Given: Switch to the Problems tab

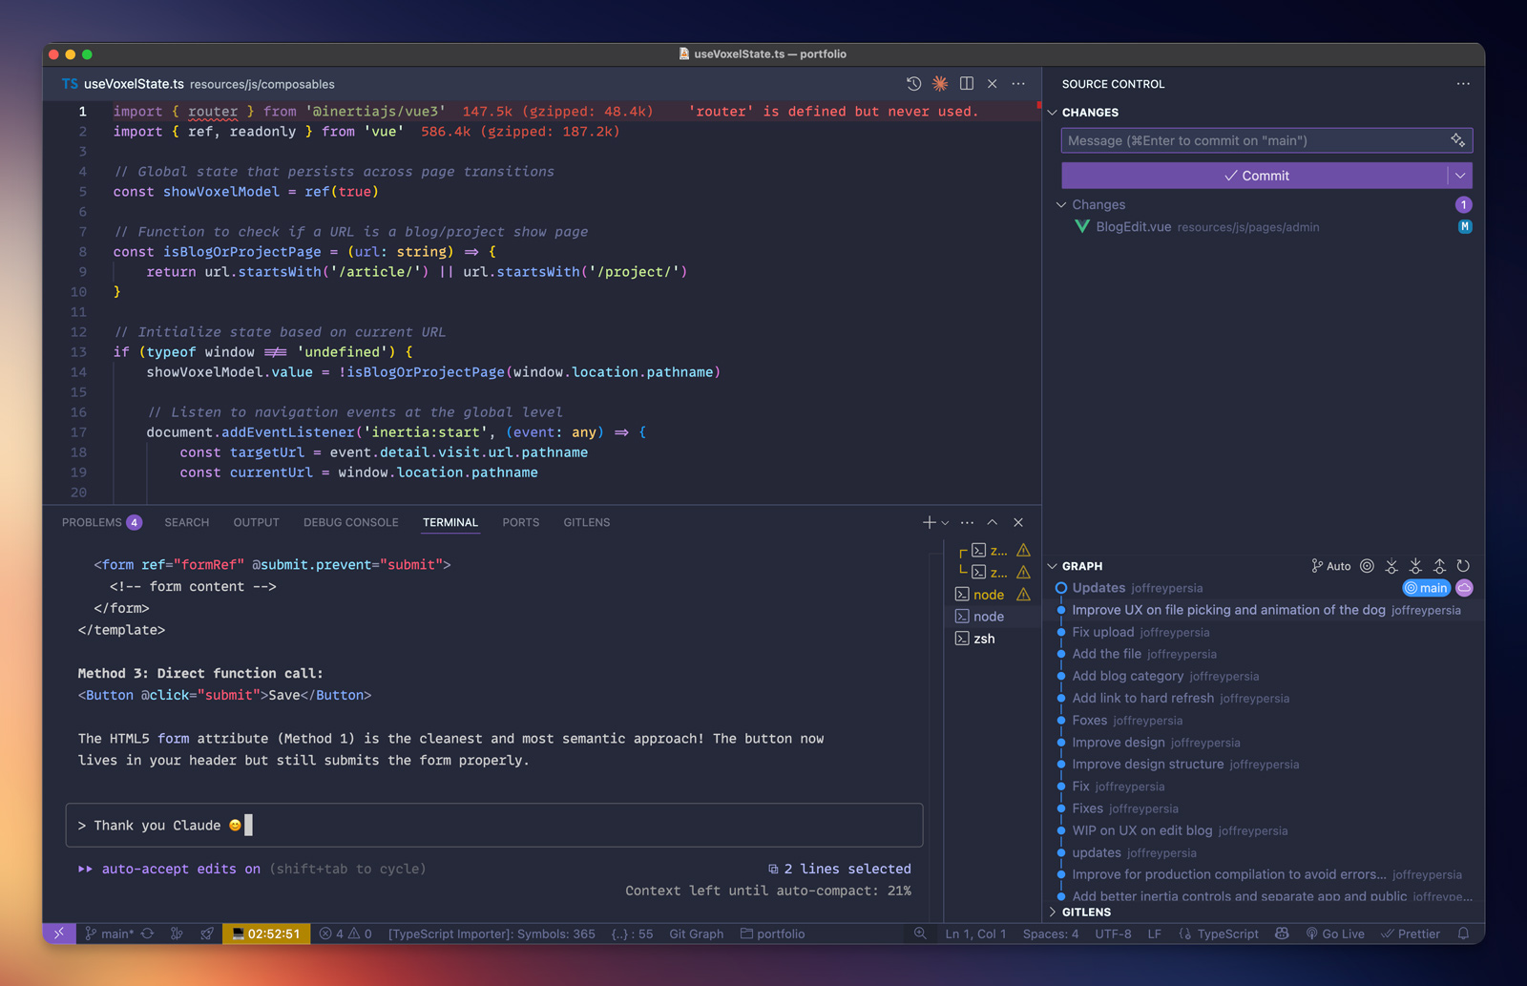Looking at the screenshot, I should pyautogui.click(x=92, y=522).
